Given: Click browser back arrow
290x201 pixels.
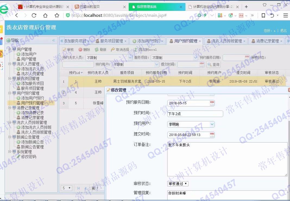Looking at the screenshot, I should [17, 15].
